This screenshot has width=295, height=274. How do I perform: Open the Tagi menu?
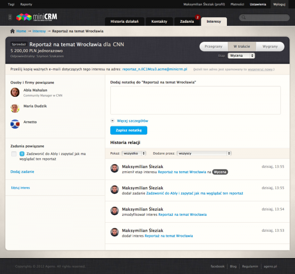click(11, 5)
